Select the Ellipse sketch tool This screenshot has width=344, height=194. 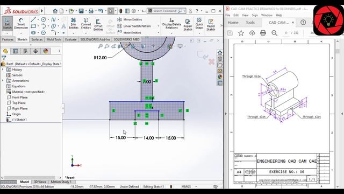point(53,26)
